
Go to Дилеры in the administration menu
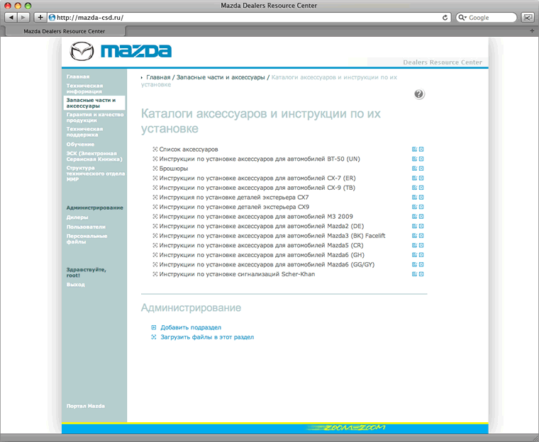pos(77,217)
